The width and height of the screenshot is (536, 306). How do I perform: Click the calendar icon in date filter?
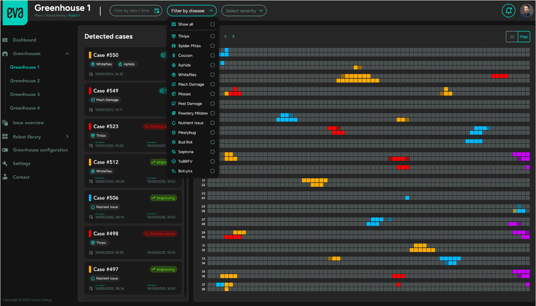(x=157, y=11)
